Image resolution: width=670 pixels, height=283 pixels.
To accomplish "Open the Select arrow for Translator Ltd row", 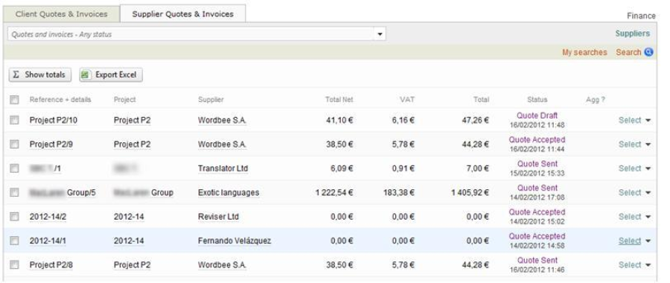I will click(x=648, y=169).
